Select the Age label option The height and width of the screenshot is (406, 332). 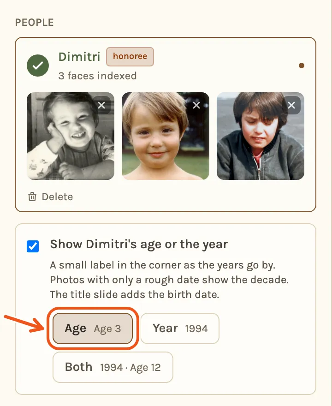(93, 328)
